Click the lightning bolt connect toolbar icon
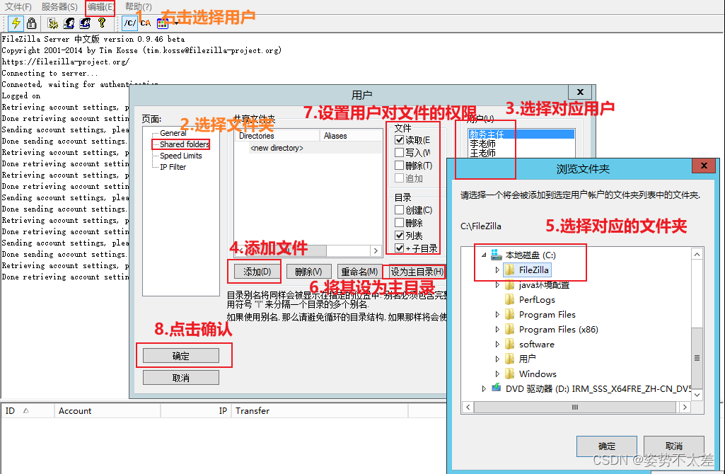The image size is (725, 474). click(16, 23)
